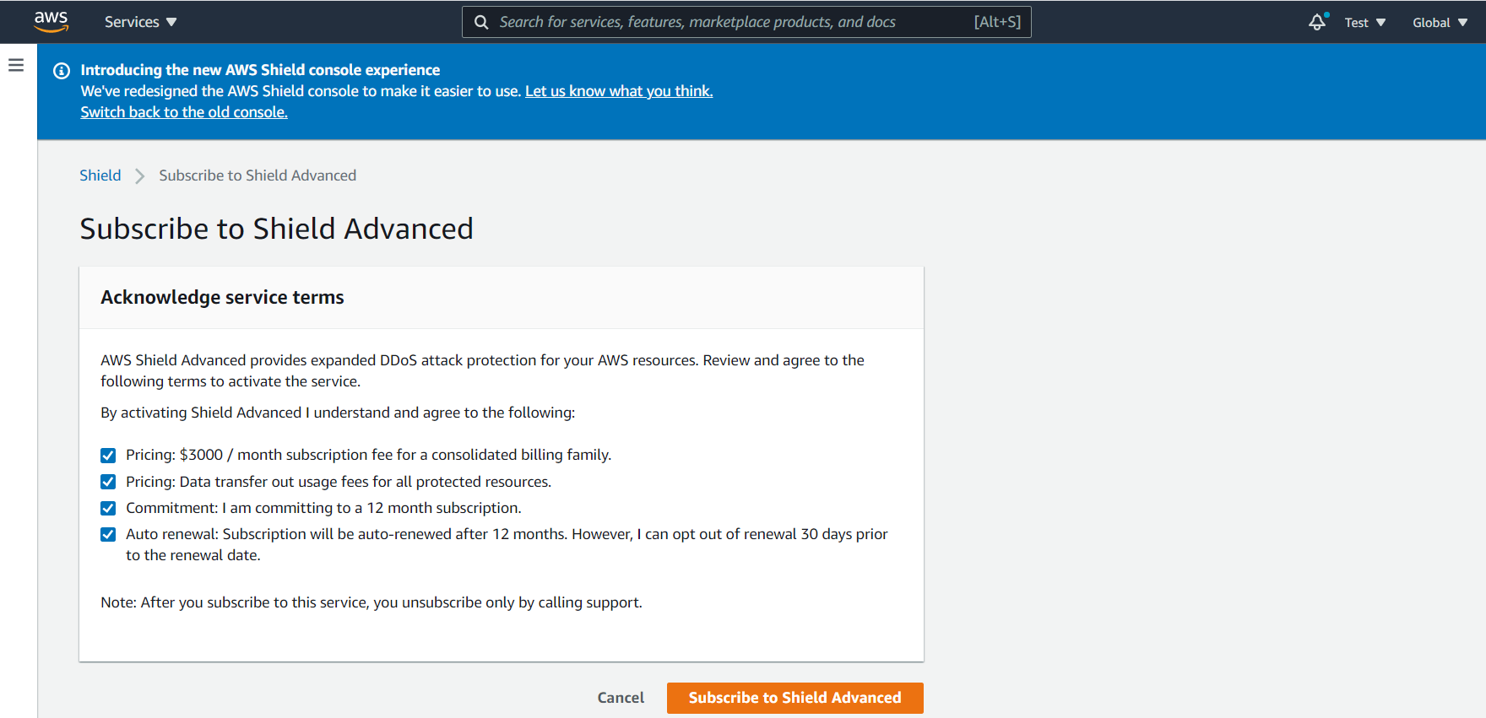Image resolution: width=1486 pixels, height=718 pixels.
Task: Click the info icon in blue banner
Action: point(62,71)
